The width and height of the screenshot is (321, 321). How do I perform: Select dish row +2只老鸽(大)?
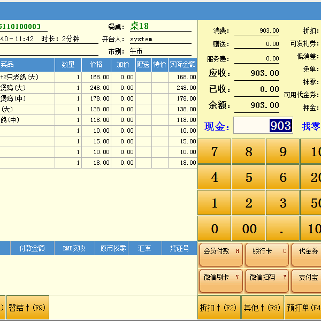[x=98, y=77]
